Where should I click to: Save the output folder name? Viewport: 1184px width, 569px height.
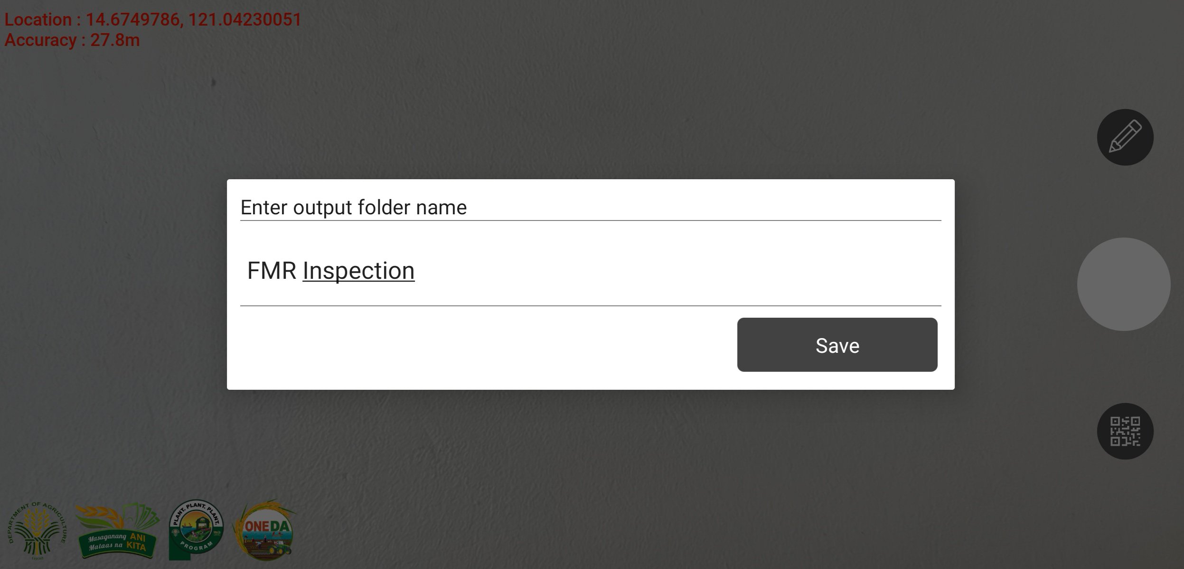click(836, 345)
